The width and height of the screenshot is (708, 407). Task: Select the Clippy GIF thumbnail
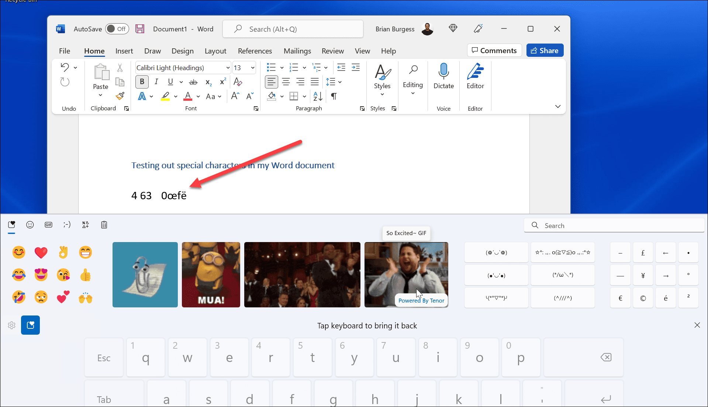point(145,275)
